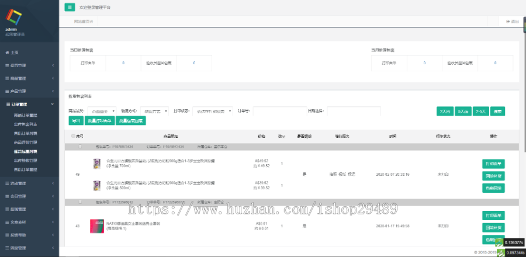
Task: Click the timestamp 2020-02-07 20:33:16
Action: pos(393,175)
